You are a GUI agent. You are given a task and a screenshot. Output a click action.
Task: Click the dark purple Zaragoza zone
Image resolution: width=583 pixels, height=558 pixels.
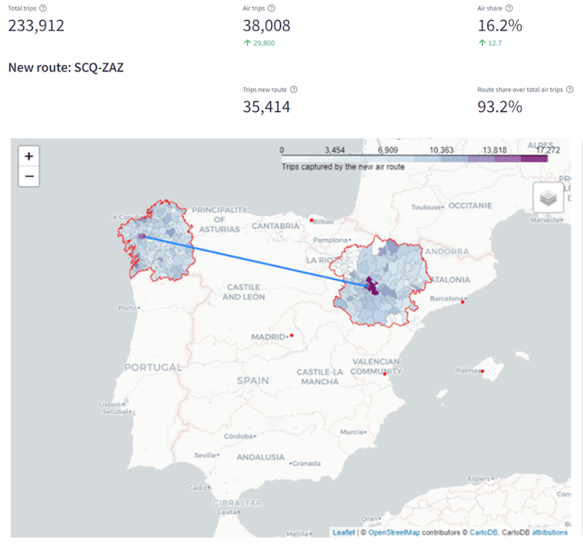(372, 286)
